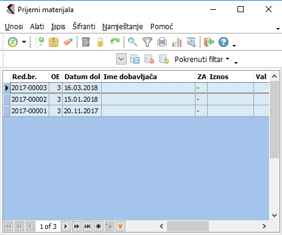Click the Ime dobavljača cell of 2017-00003
This screenshot has height=235, width=282.
(149, 88)
